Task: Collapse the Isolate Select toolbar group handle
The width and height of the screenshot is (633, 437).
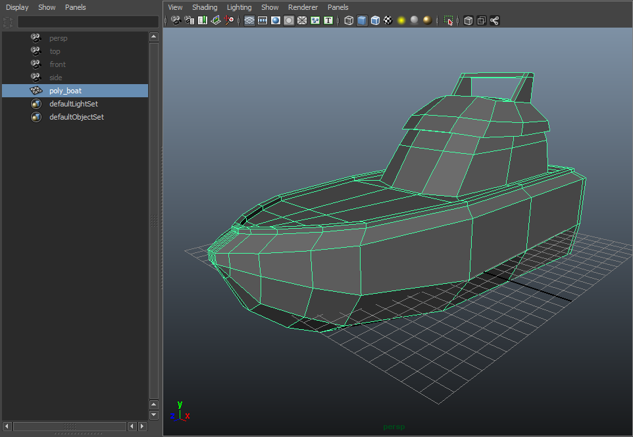Action: tap(438, 20)
